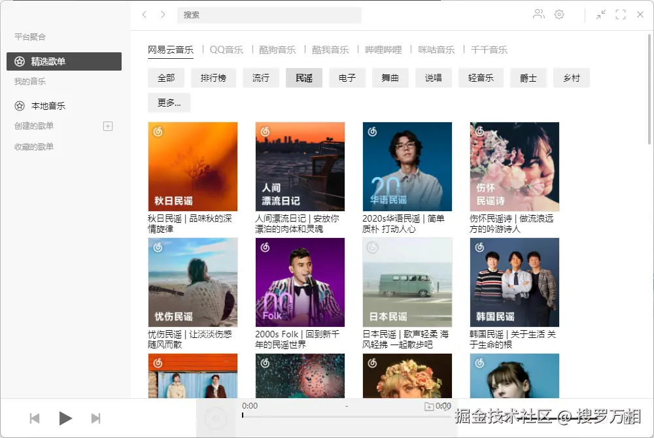Select the 轻音乐 category filter
Image resolution: width=654 pixels, height=438 pixels.
[481, 78]
